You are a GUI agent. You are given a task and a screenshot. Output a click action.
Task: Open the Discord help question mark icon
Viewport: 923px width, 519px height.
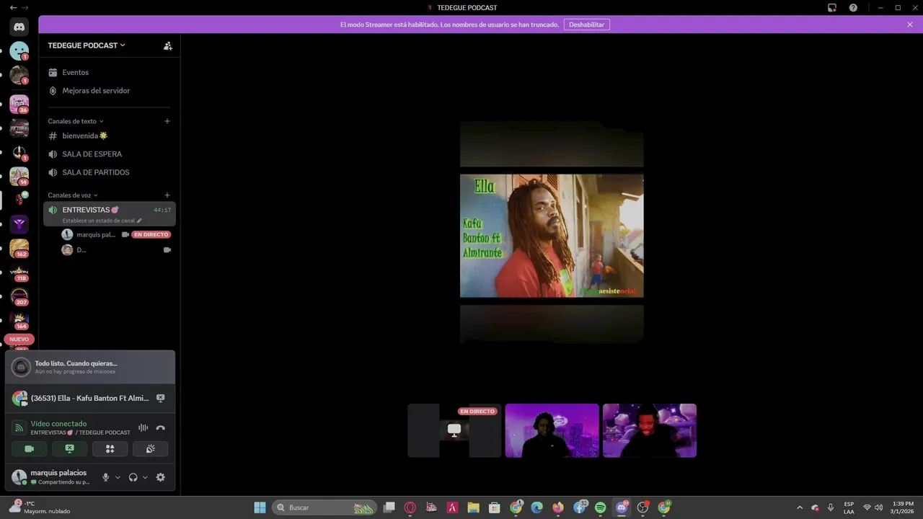click(853, 8)
